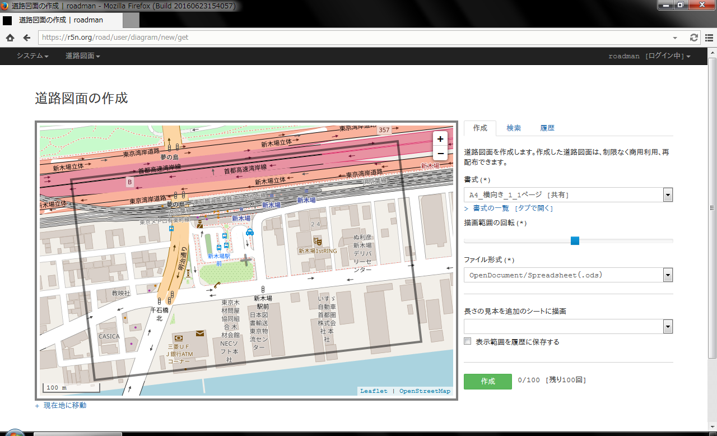The image size is (717, 436).
Task: Click the 描画範囲の回転 slider handle
Action: point(575,241)
